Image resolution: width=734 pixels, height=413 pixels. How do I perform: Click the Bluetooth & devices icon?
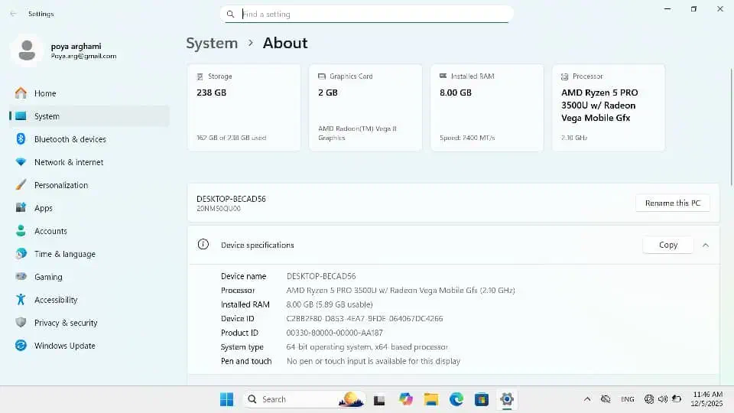pyautogui.click(x=21, y=139)
